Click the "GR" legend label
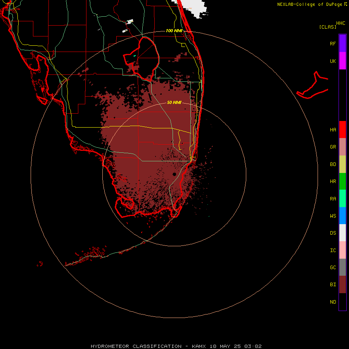Screen dimensions: 349x349 (333, 147)
